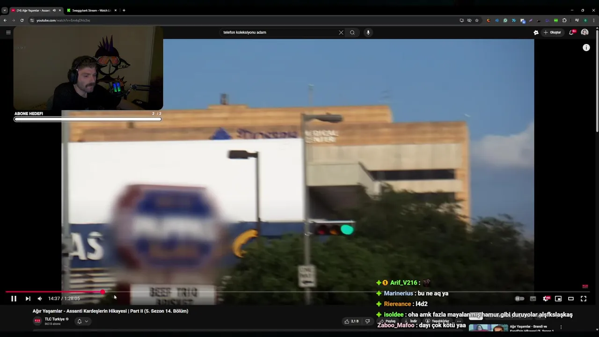This screenshot has height=337, width=599.
Task: Click the red progress scrubber dot
Action: point(102,292)
